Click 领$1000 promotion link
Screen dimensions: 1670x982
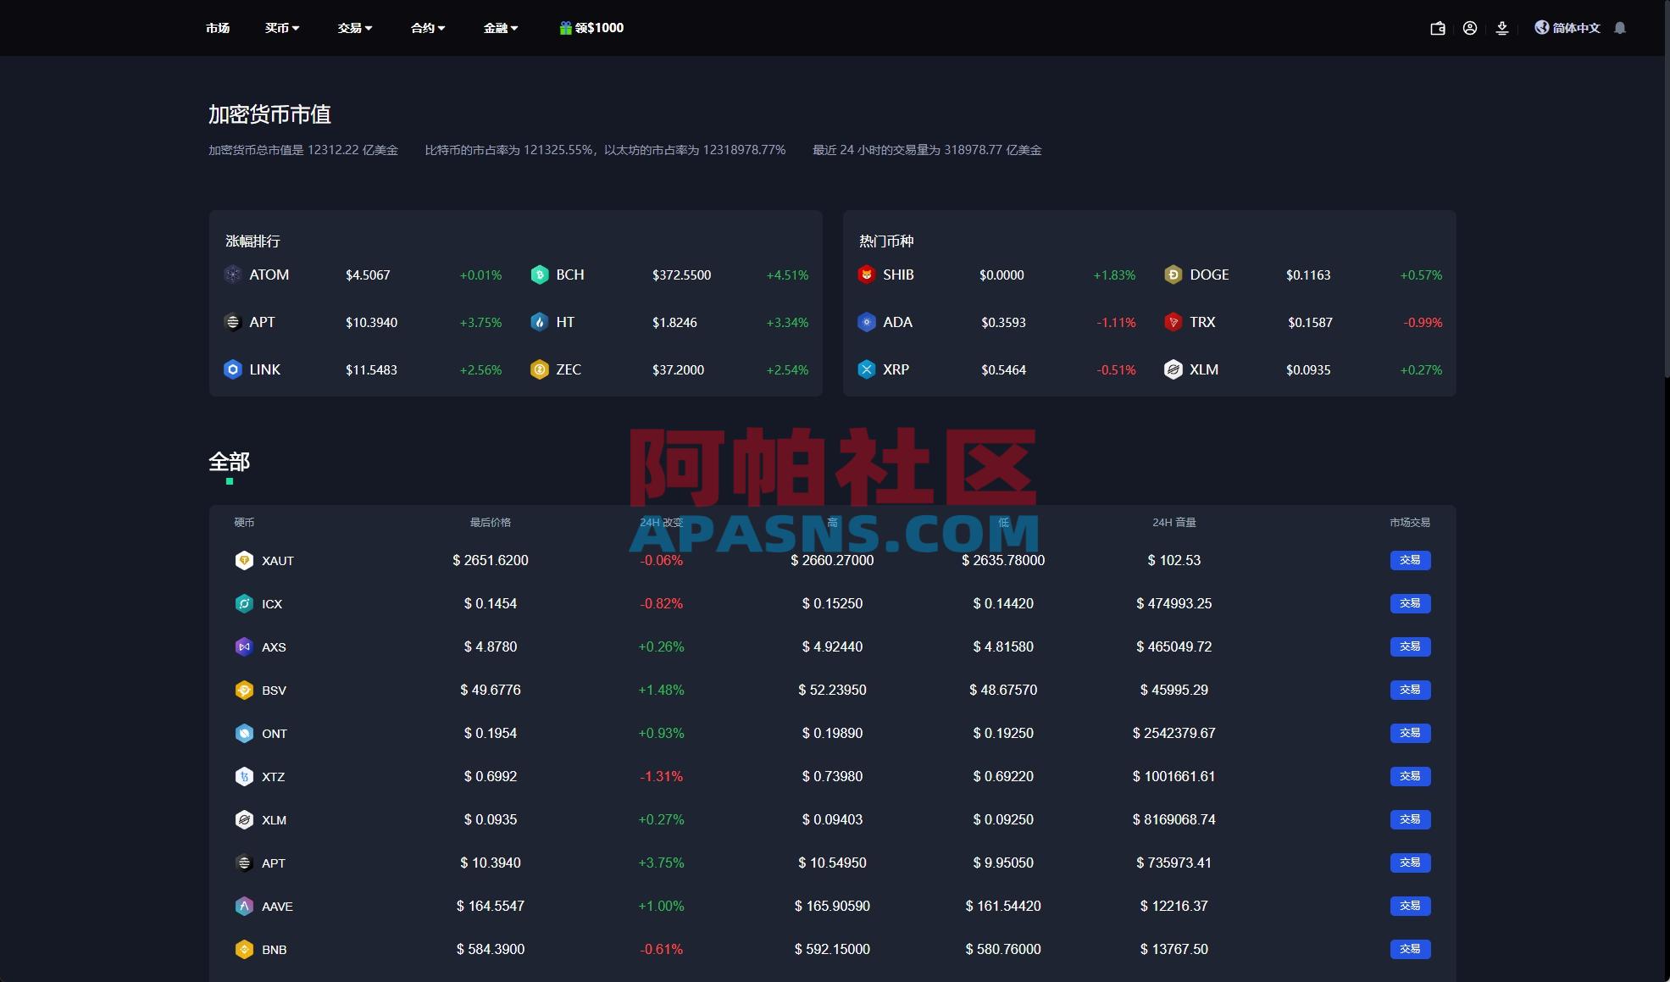coord(598,27)
